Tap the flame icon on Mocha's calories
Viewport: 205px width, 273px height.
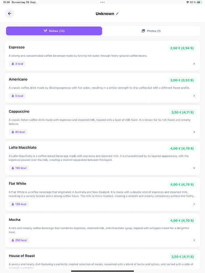(13, 240)
